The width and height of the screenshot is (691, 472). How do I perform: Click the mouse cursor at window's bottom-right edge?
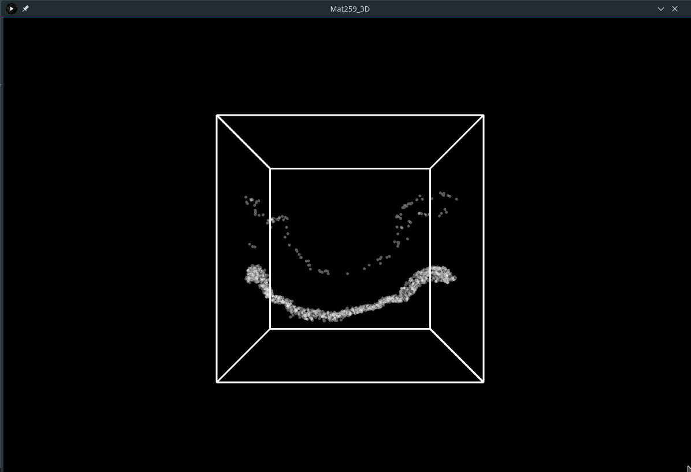(689, 469)
